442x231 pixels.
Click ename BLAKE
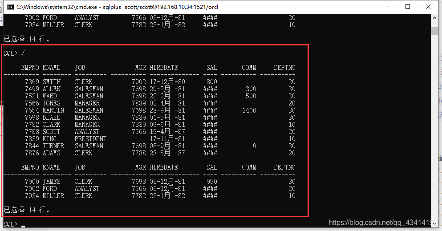52,118
